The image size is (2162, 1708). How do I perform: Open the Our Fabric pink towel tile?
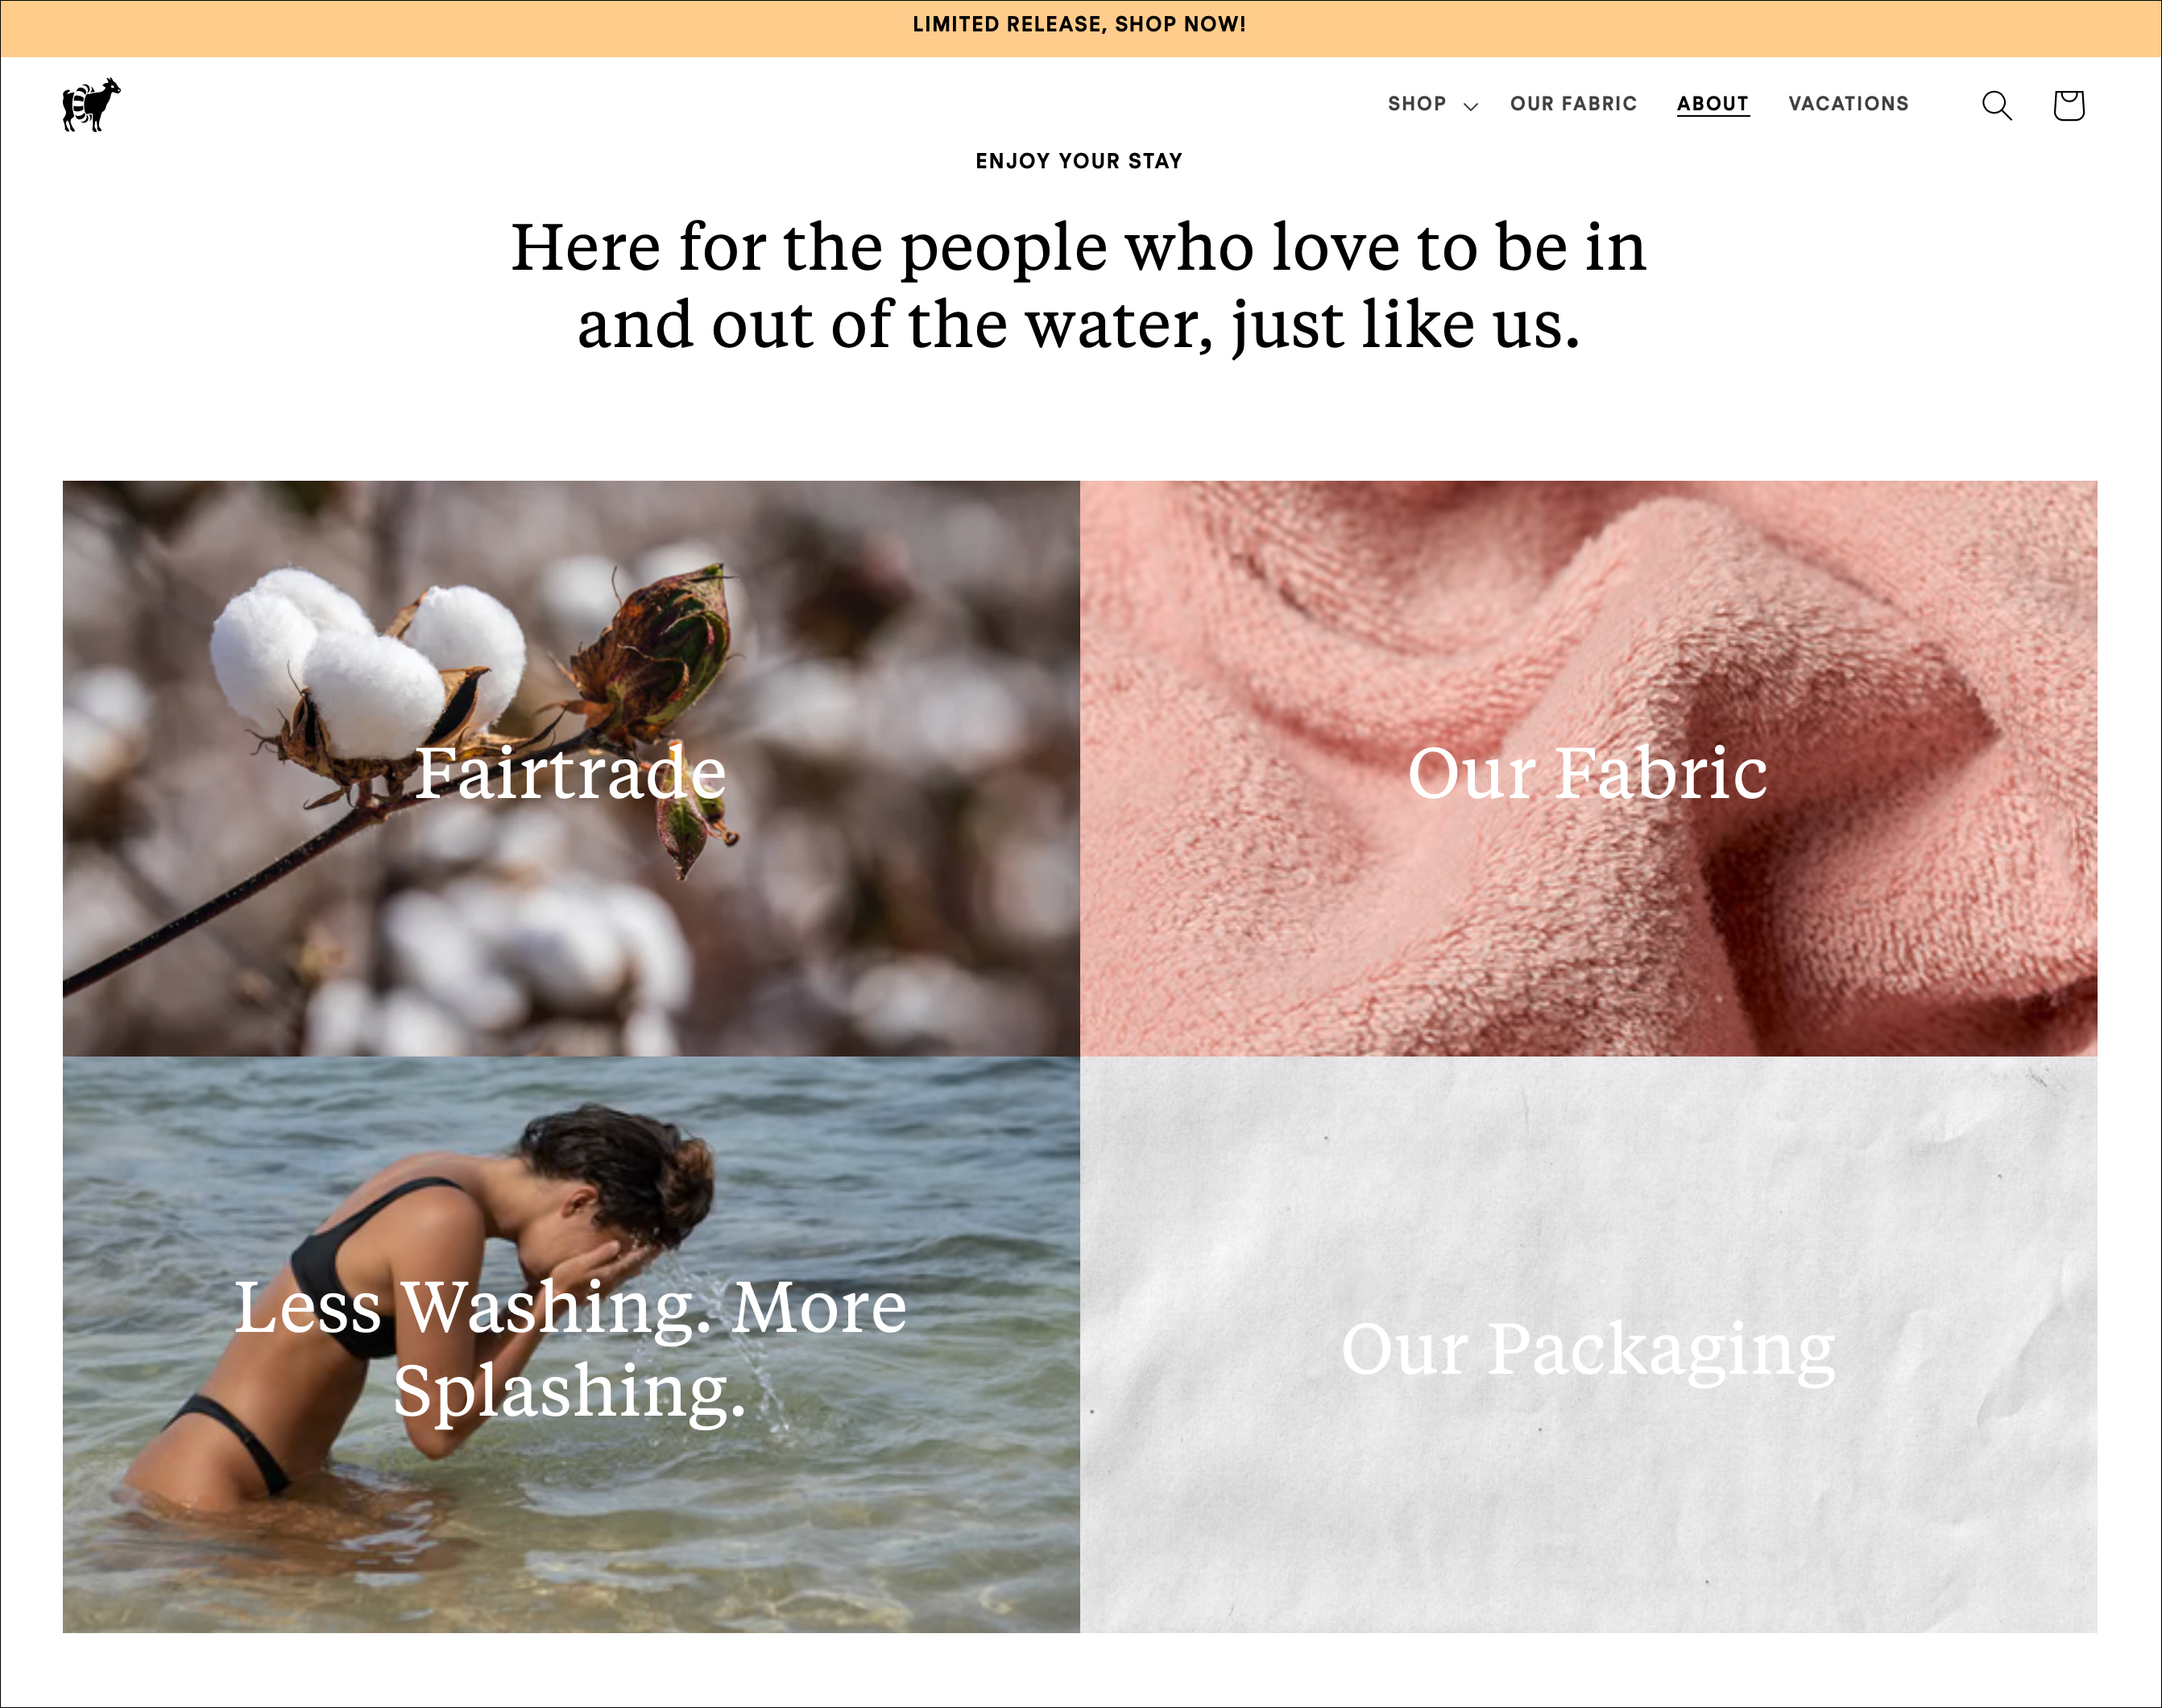(1588, 768)
